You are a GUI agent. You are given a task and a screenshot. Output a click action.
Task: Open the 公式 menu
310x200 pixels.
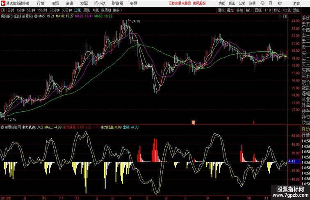[242, 3]
